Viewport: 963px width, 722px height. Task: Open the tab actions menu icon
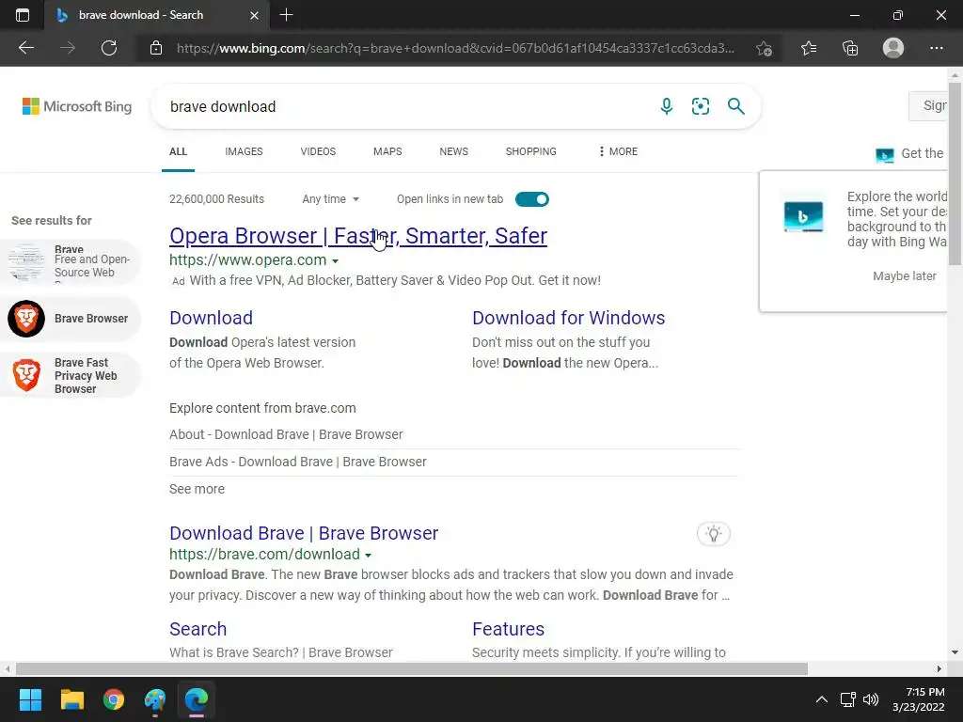coord(23,15)
